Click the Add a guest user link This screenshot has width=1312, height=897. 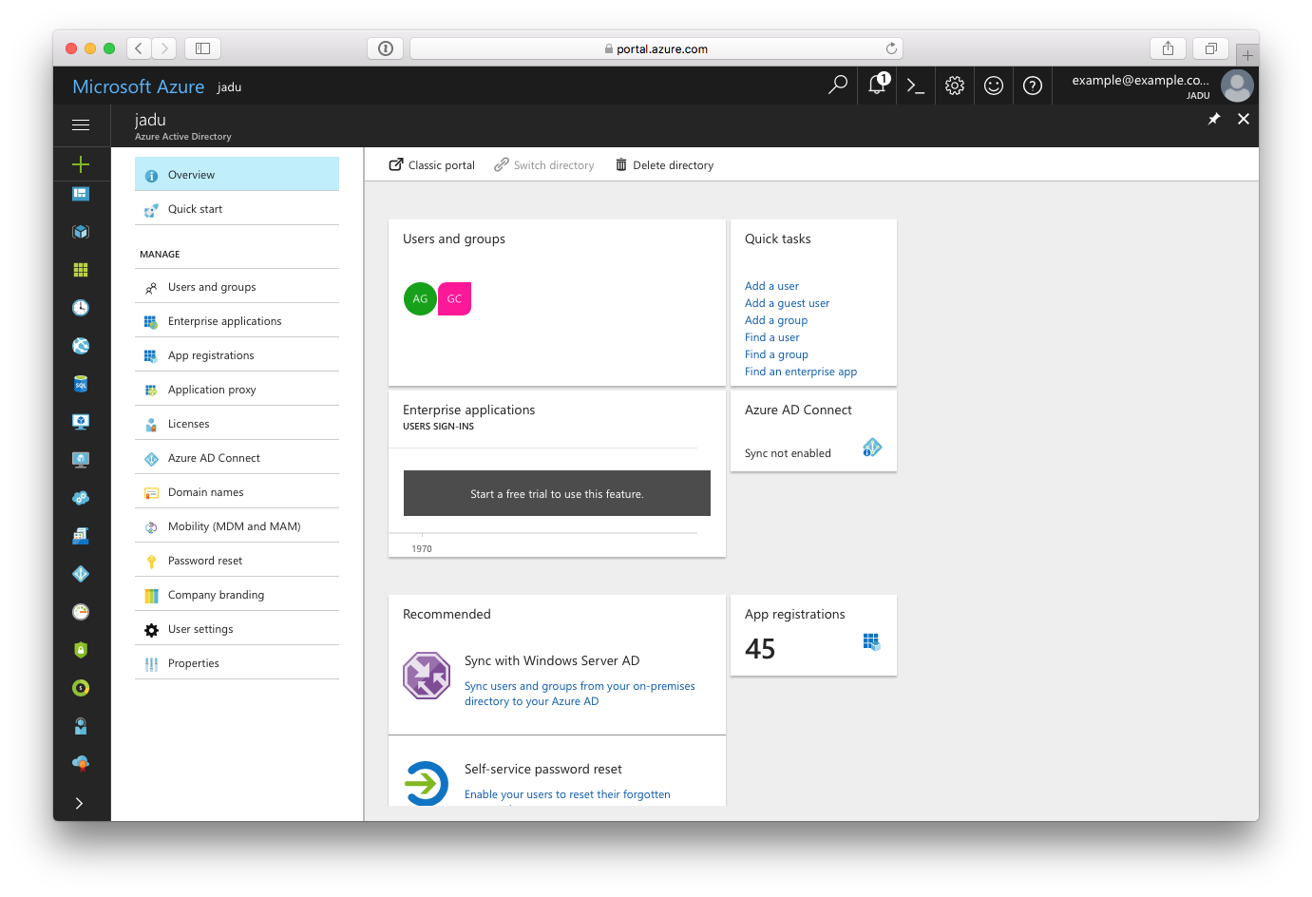787,303
